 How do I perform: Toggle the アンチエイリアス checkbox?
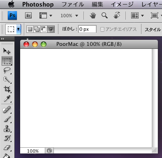click(102, 29)
